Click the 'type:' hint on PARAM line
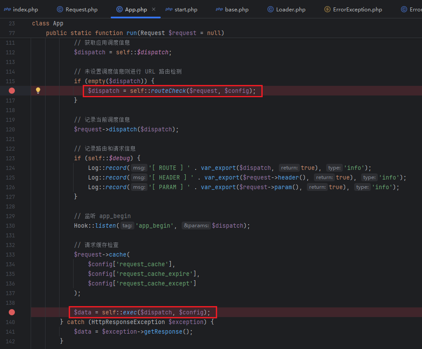 click(362, 187)
